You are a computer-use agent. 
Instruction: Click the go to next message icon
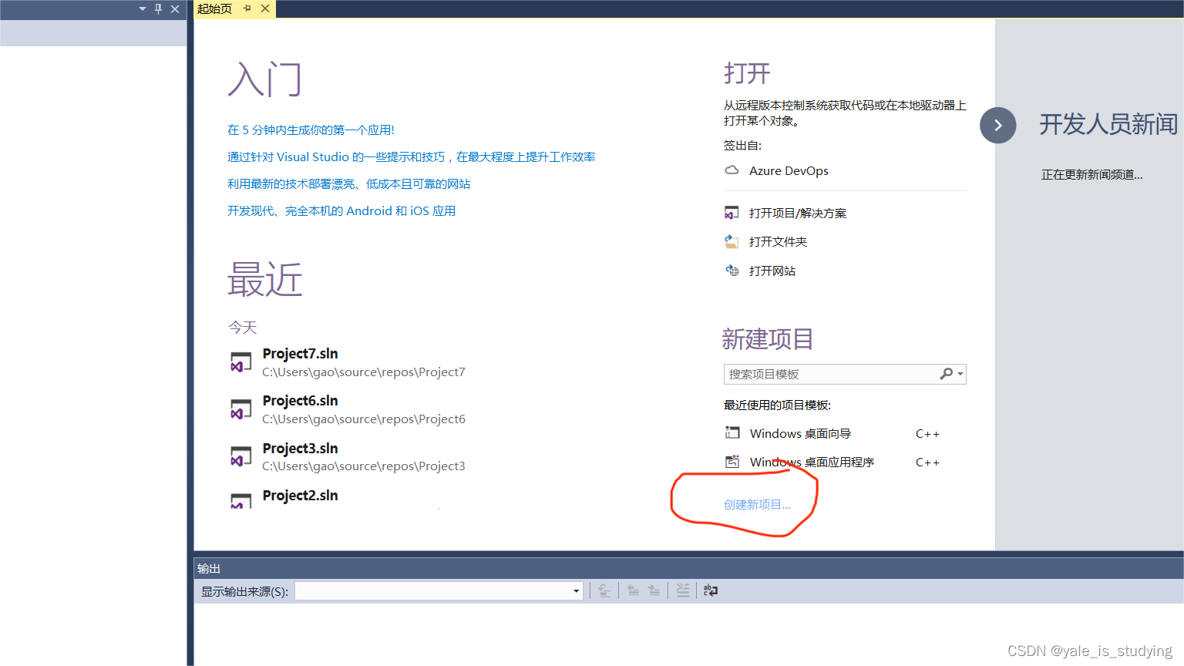654,590
